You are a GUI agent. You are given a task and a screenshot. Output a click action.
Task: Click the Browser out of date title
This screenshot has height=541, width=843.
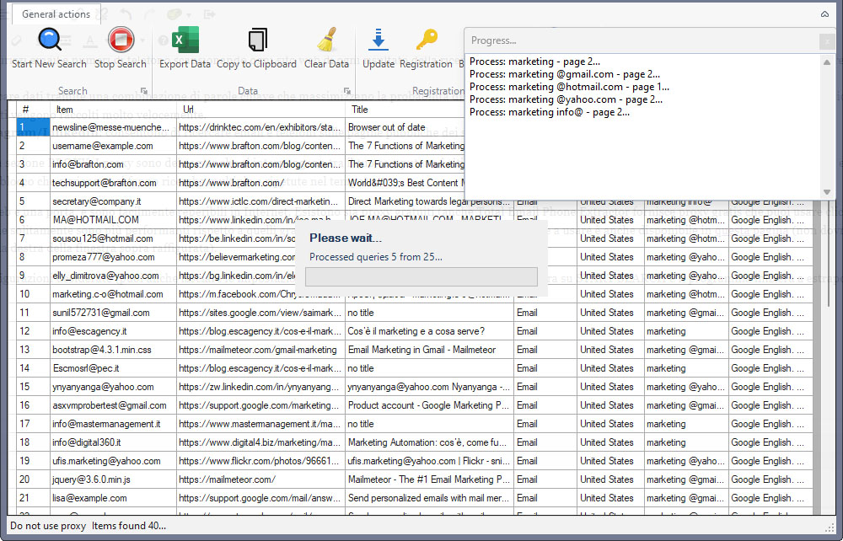click(405, 127)
